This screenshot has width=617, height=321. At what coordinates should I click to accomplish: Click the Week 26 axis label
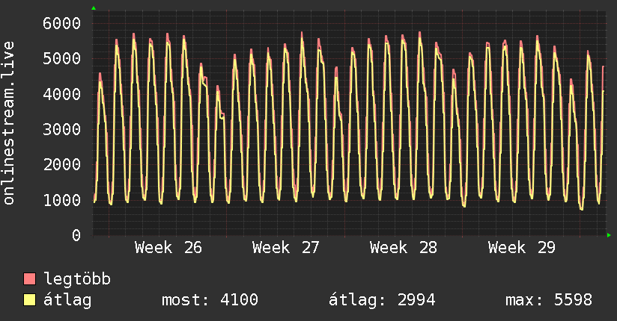168,248
